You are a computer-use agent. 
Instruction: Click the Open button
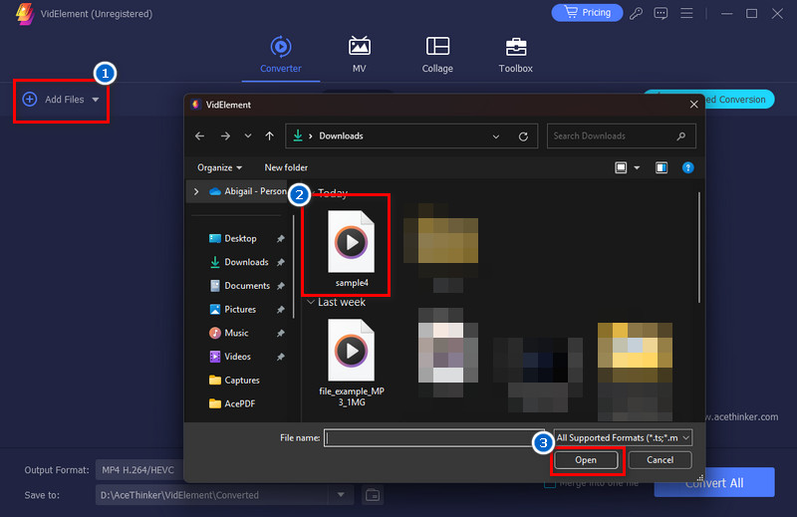coord(586,460)
